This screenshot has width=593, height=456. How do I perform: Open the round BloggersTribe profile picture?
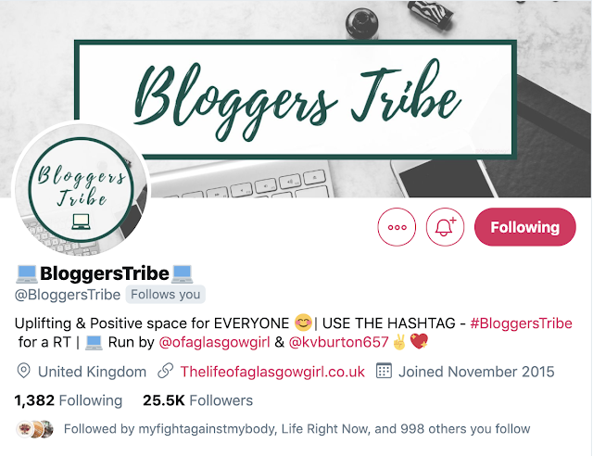coord(81,190)
